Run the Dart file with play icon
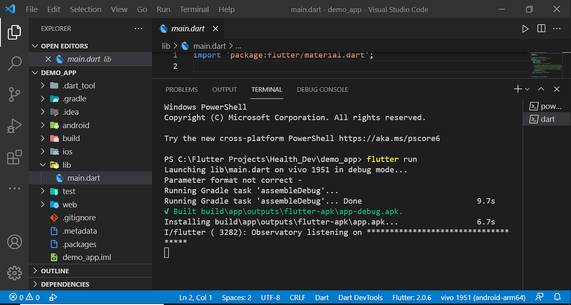 point(525,29)
